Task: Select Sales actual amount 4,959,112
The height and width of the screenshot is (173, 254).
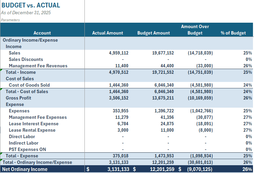Action: 119,53
